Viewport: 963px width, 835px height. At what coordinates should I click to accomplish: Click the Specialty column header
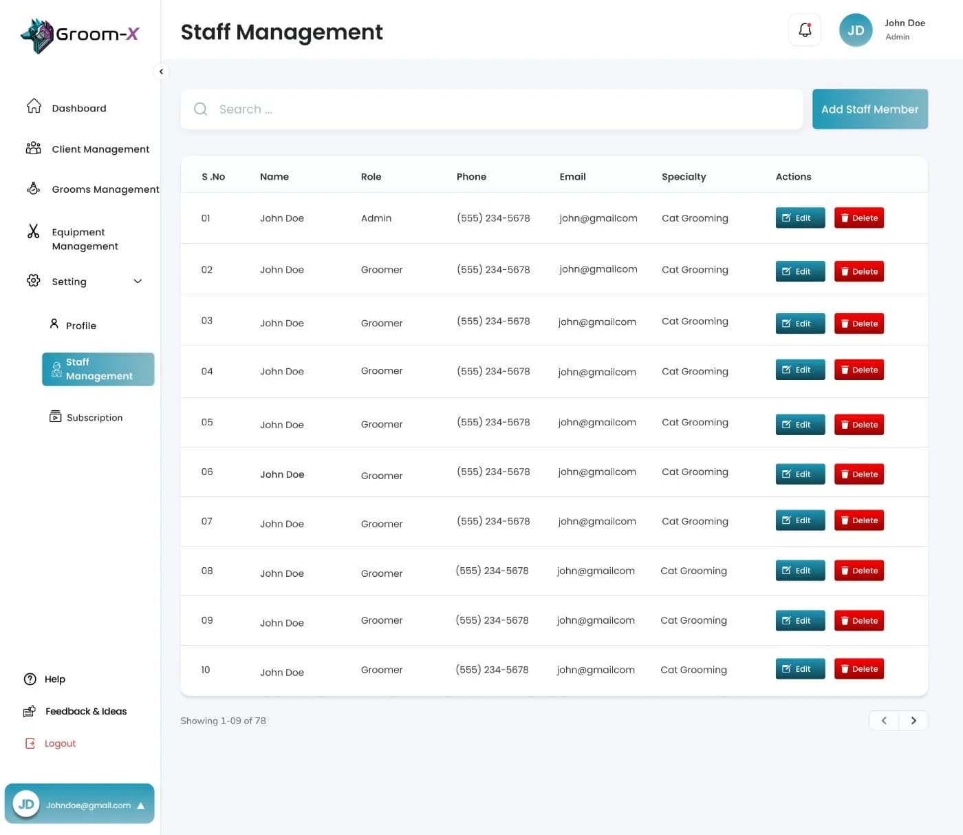[684, 177]
